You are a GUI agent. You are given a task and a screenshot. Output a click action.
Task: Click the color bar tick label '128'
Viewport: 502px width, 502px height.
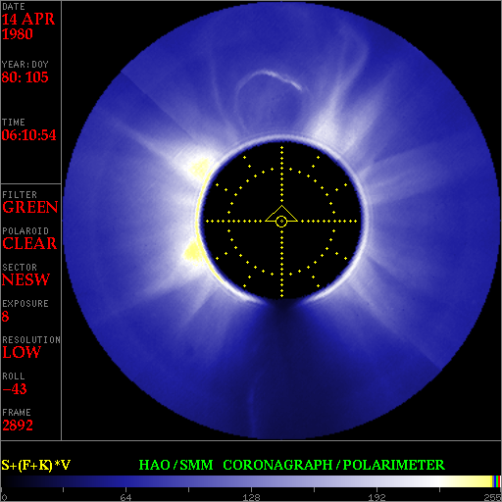[x=251, y=497]
